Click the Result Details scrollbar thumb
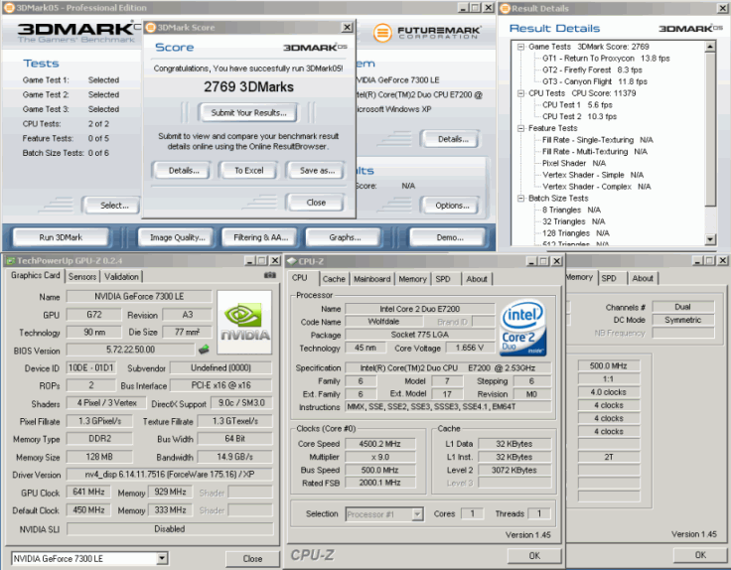The width and height of the screenshot is (731, 570). [710, 129]
